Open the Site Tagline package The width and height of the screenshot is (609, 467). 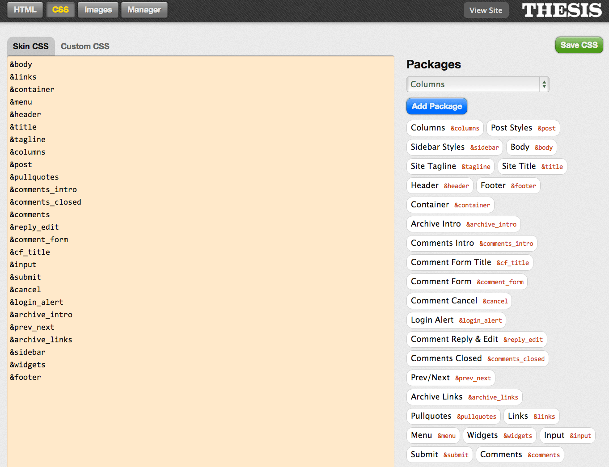click(450, 166)
